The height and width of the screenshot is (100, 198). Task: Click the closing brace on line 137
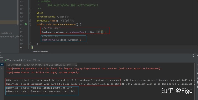[32, 47]
